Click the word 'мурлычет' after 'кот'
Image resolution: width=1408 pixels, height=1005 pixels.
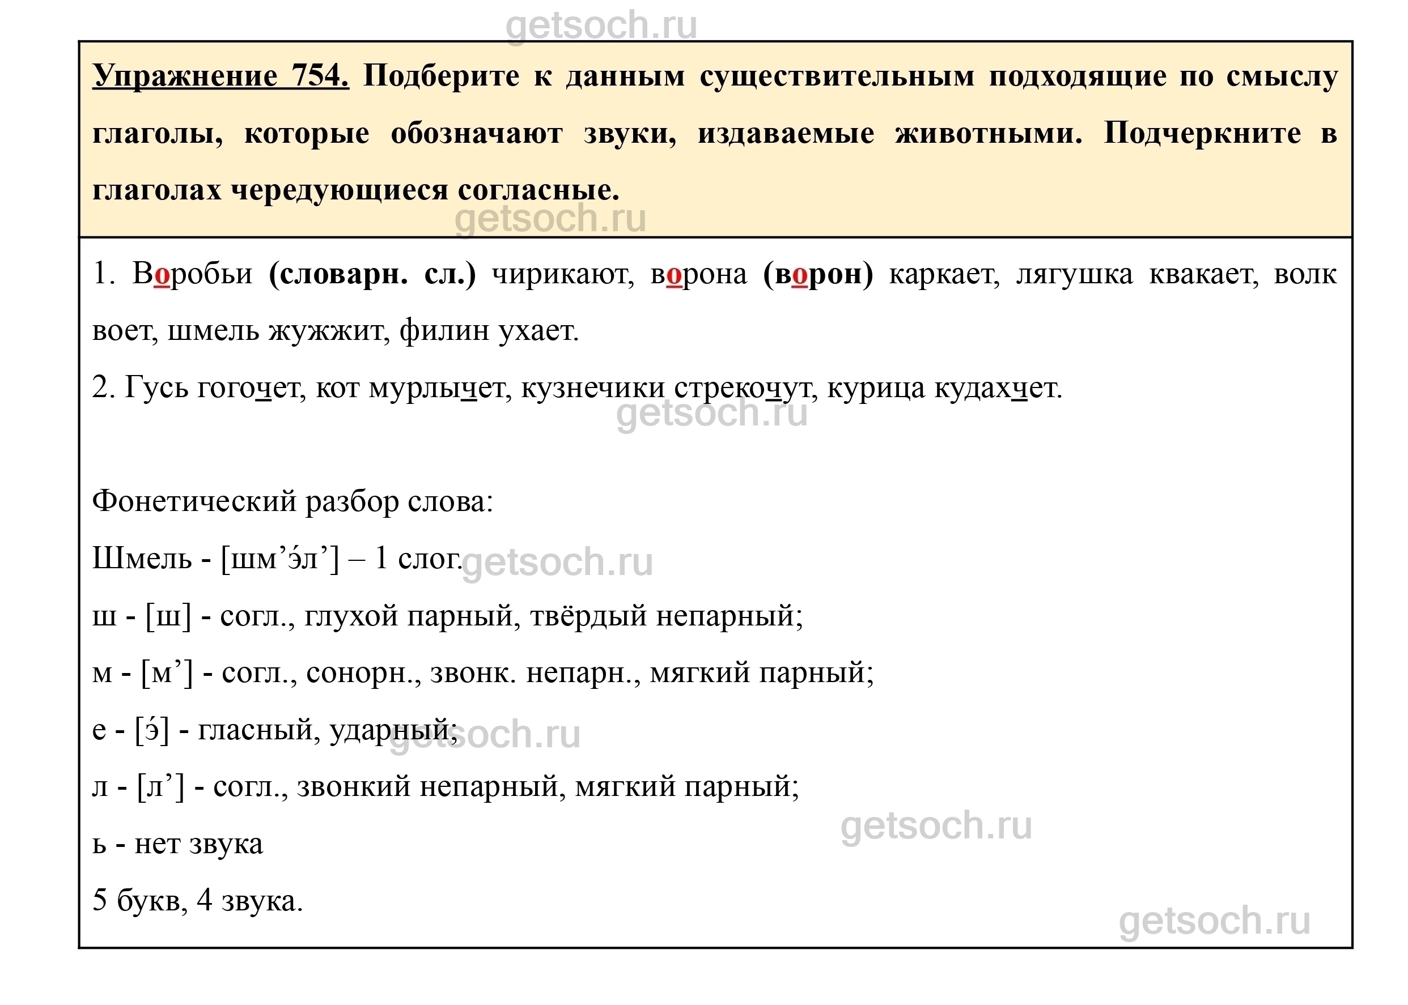(437, 389)
